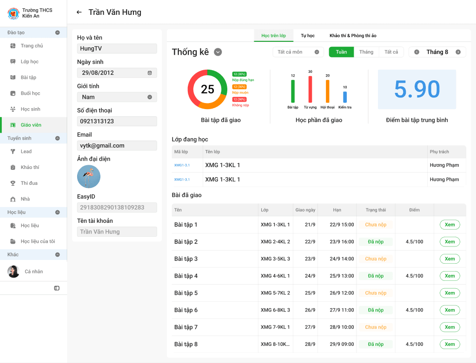Switch statistics to Tuần view
The image size is (476, 363).
click(341, 52)
